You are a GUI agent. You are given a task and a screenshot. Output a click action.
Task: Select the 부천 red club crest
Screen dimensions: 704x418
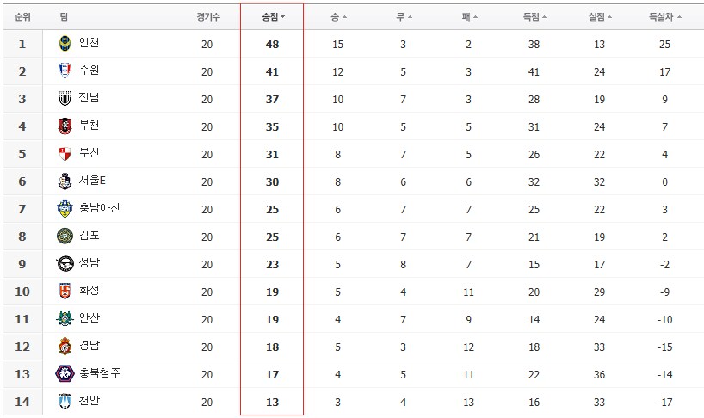[65, 126]
